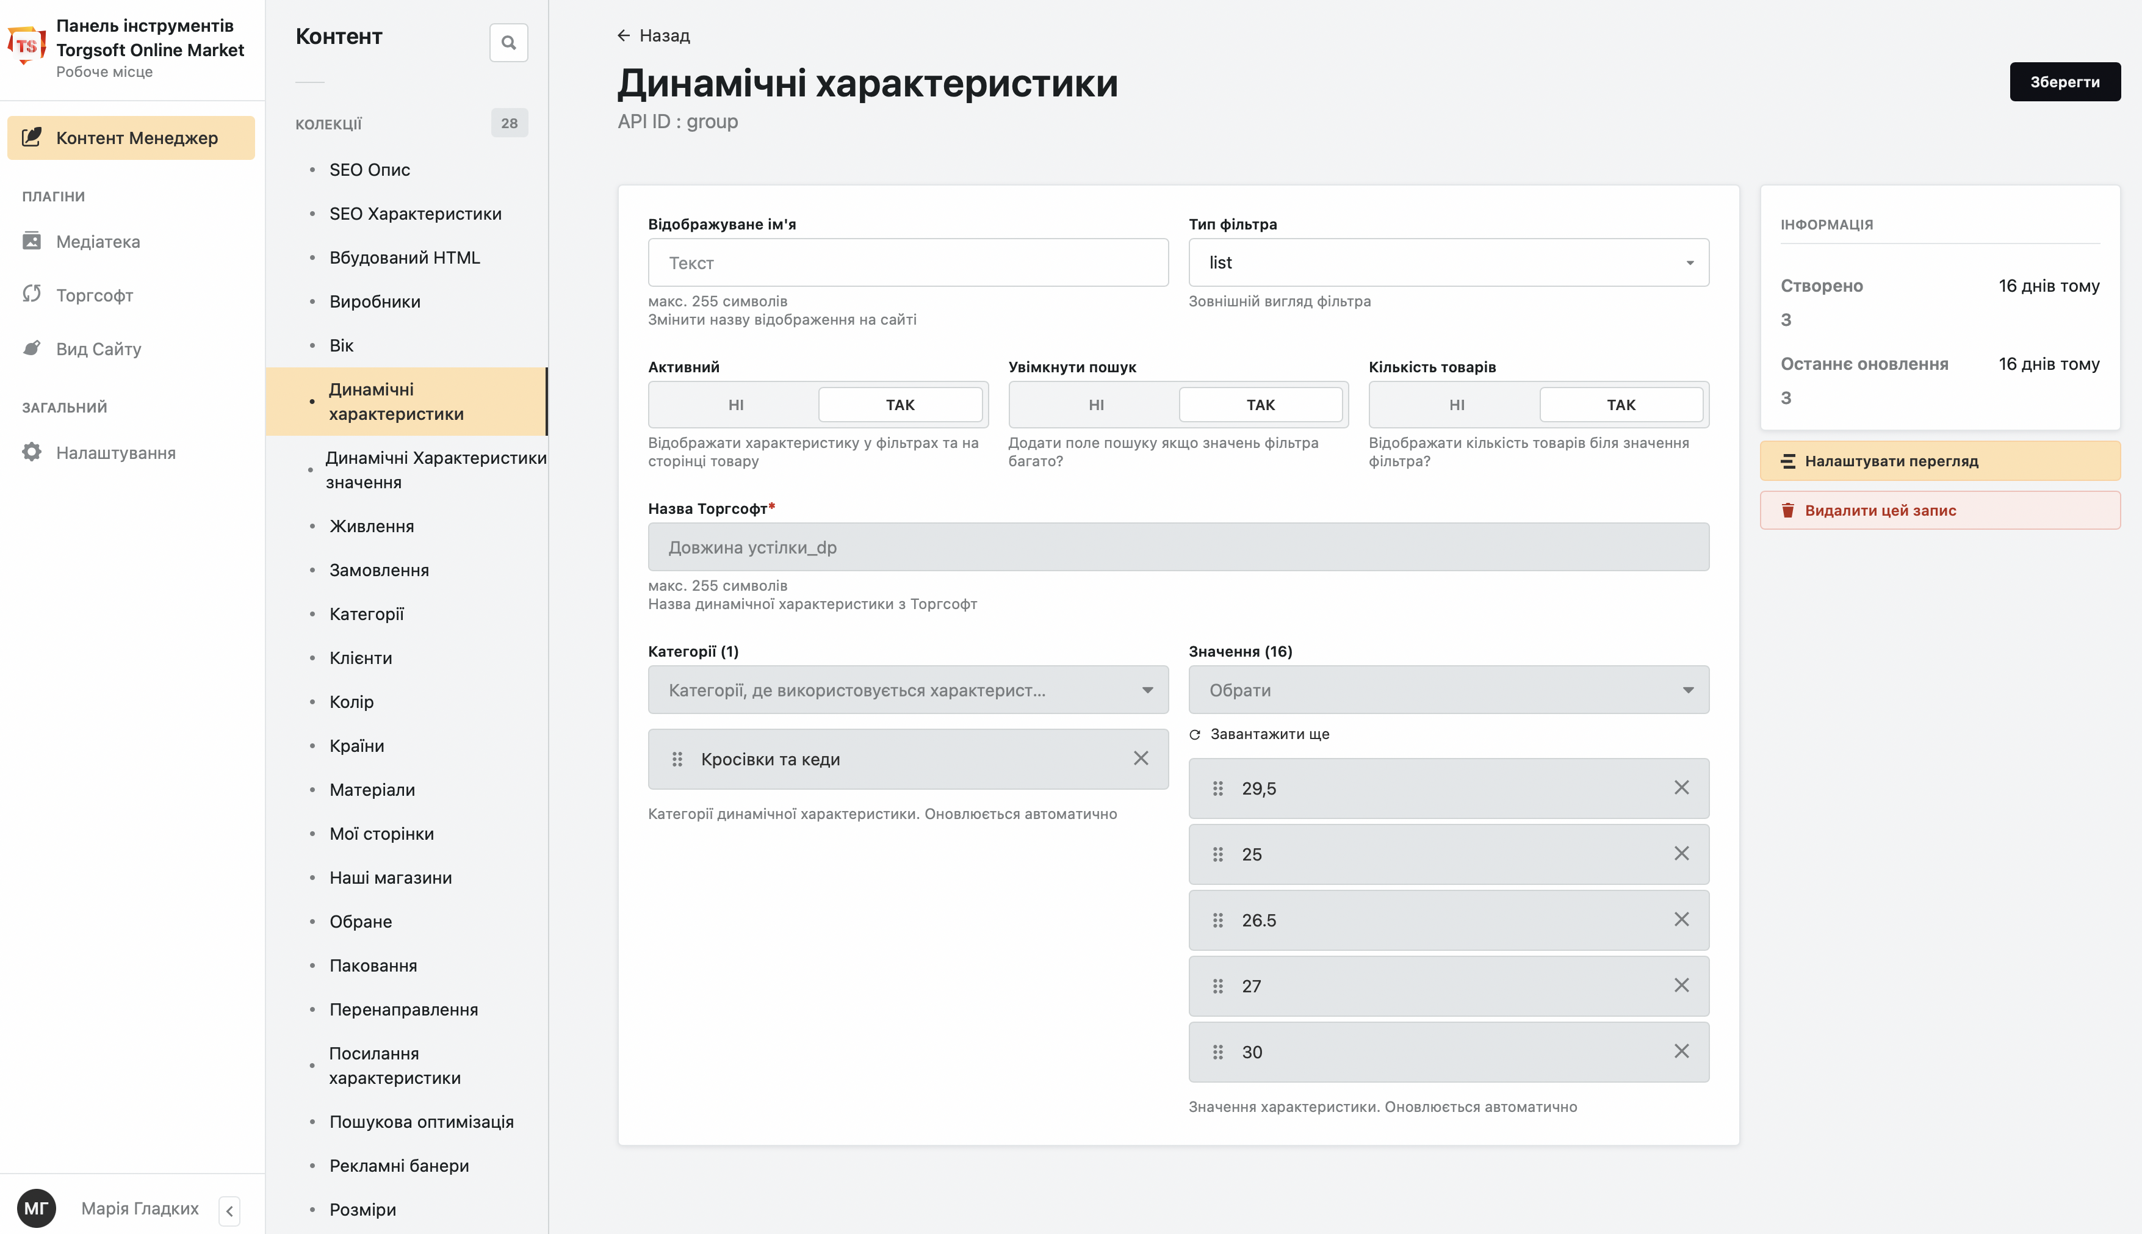Click the Назва Торгсофт field

1178,547
